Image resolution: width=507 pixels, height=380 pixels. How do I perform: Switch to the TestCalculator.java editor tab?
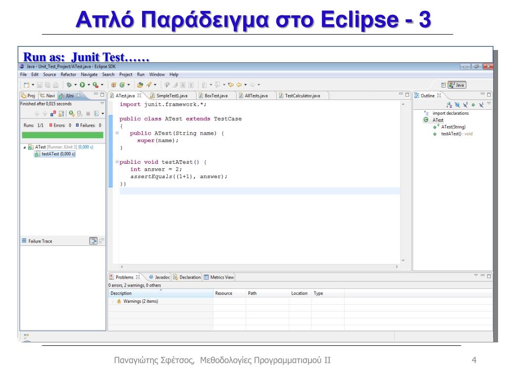303,95
